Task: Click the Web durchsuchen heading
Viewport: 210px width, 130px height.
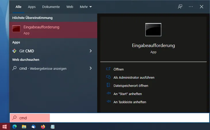Action: [26, 60]
